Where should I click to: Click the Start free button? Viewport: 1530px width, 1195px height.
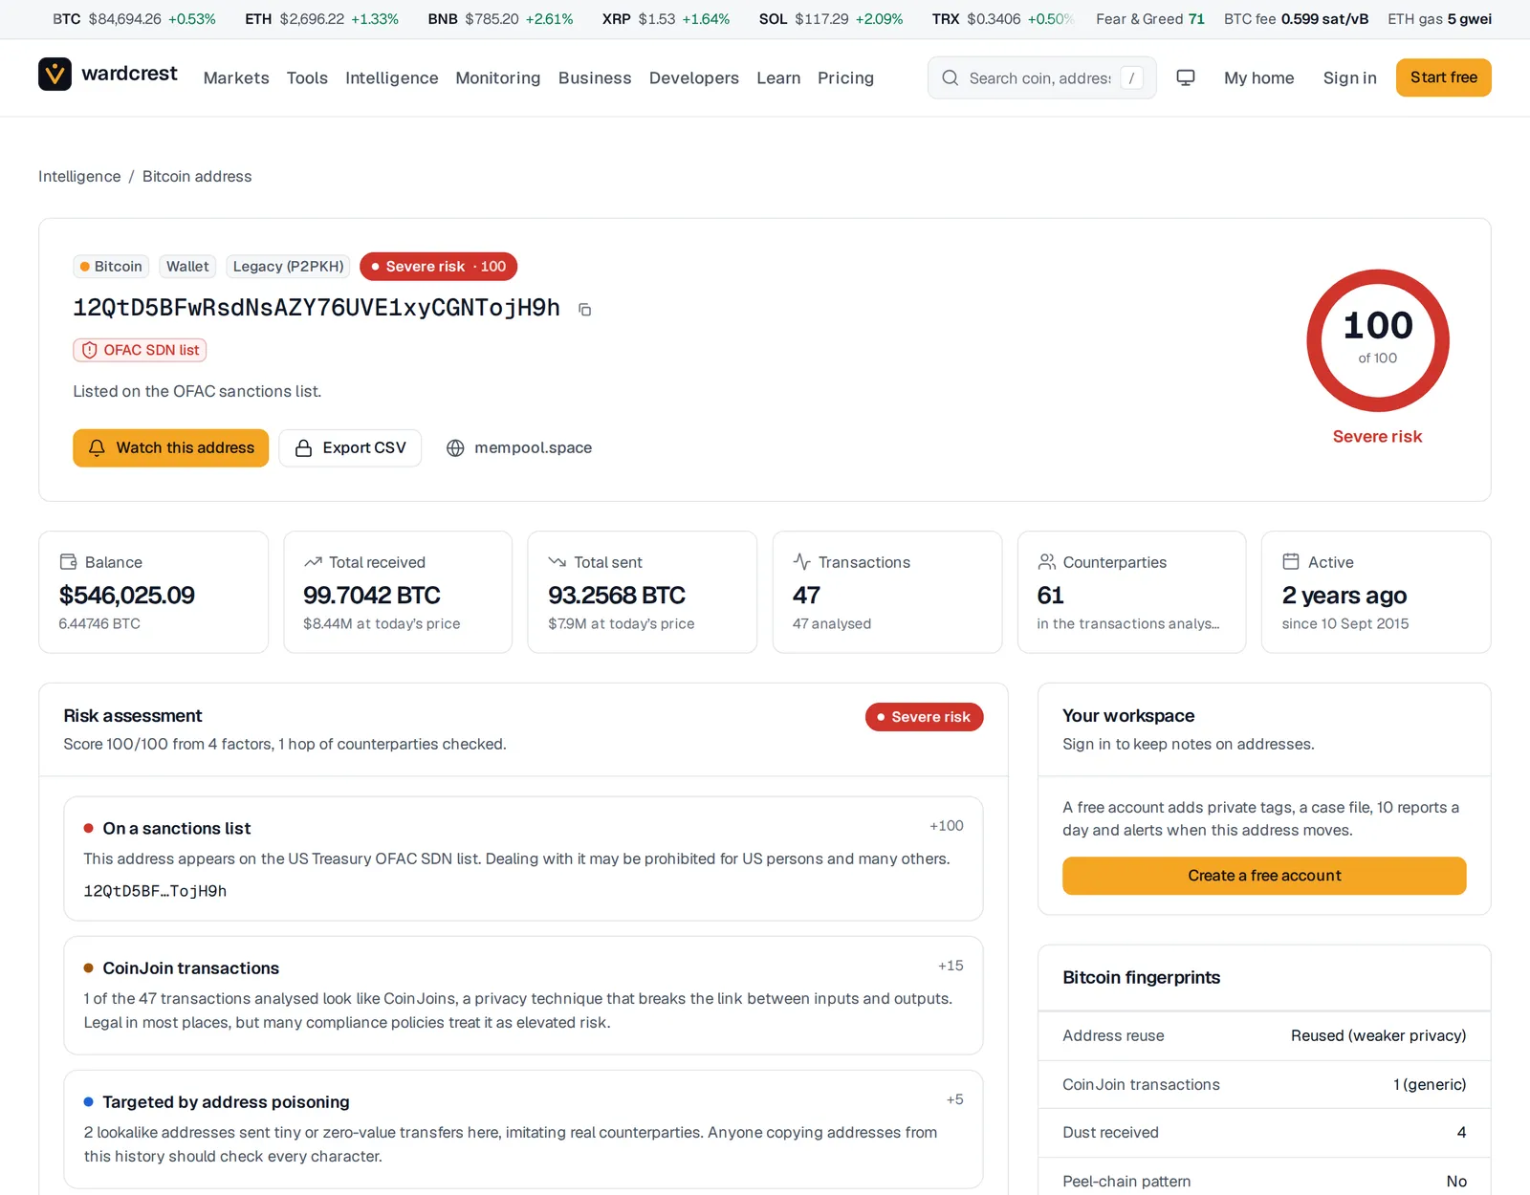pos(1443,77)
